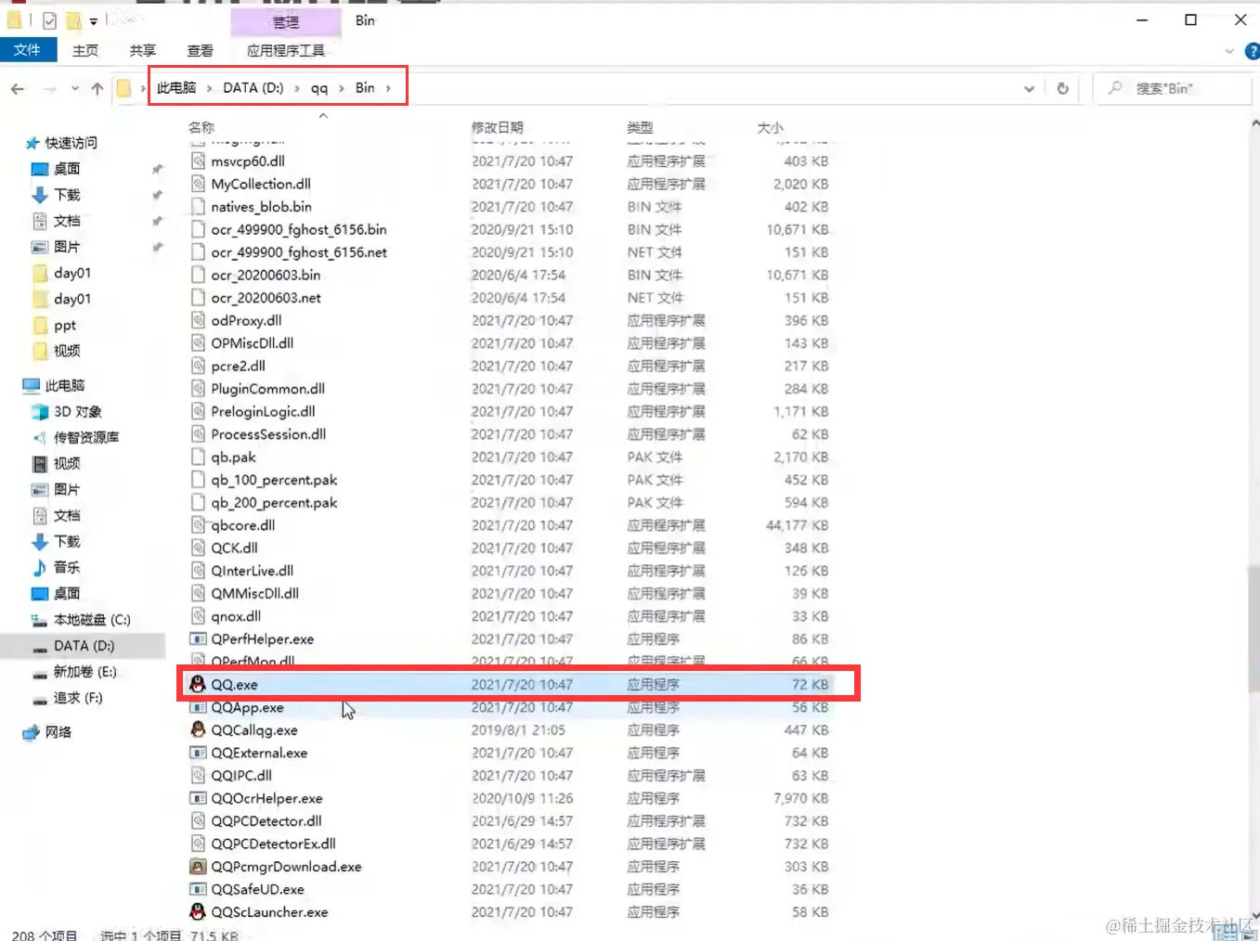The width and height of the screenshot is (1260, 941).
Task: Open 新加卷 (E:) drive
Action: pos(84,671)
